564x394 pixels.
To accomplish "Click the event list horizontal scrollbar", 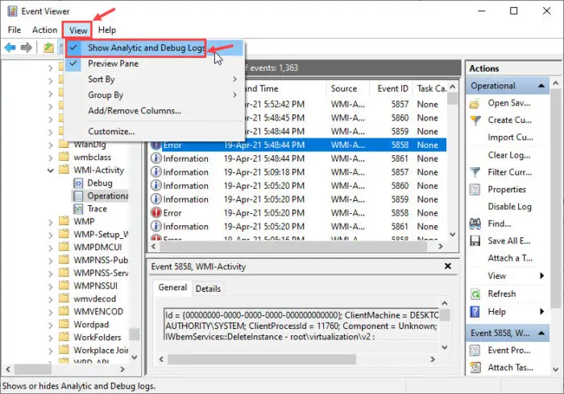I will 293,247.
